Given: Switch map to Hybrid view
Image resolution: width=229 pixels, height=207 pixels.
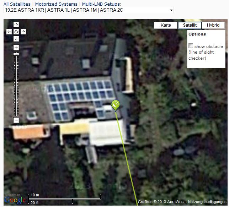Looking at the screenshot, I should tap(213, 25).
